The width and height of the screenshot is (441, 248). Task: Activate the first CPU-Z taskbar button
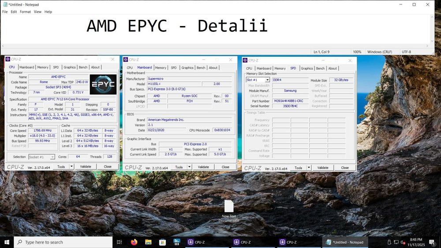[x=208, y=242]
